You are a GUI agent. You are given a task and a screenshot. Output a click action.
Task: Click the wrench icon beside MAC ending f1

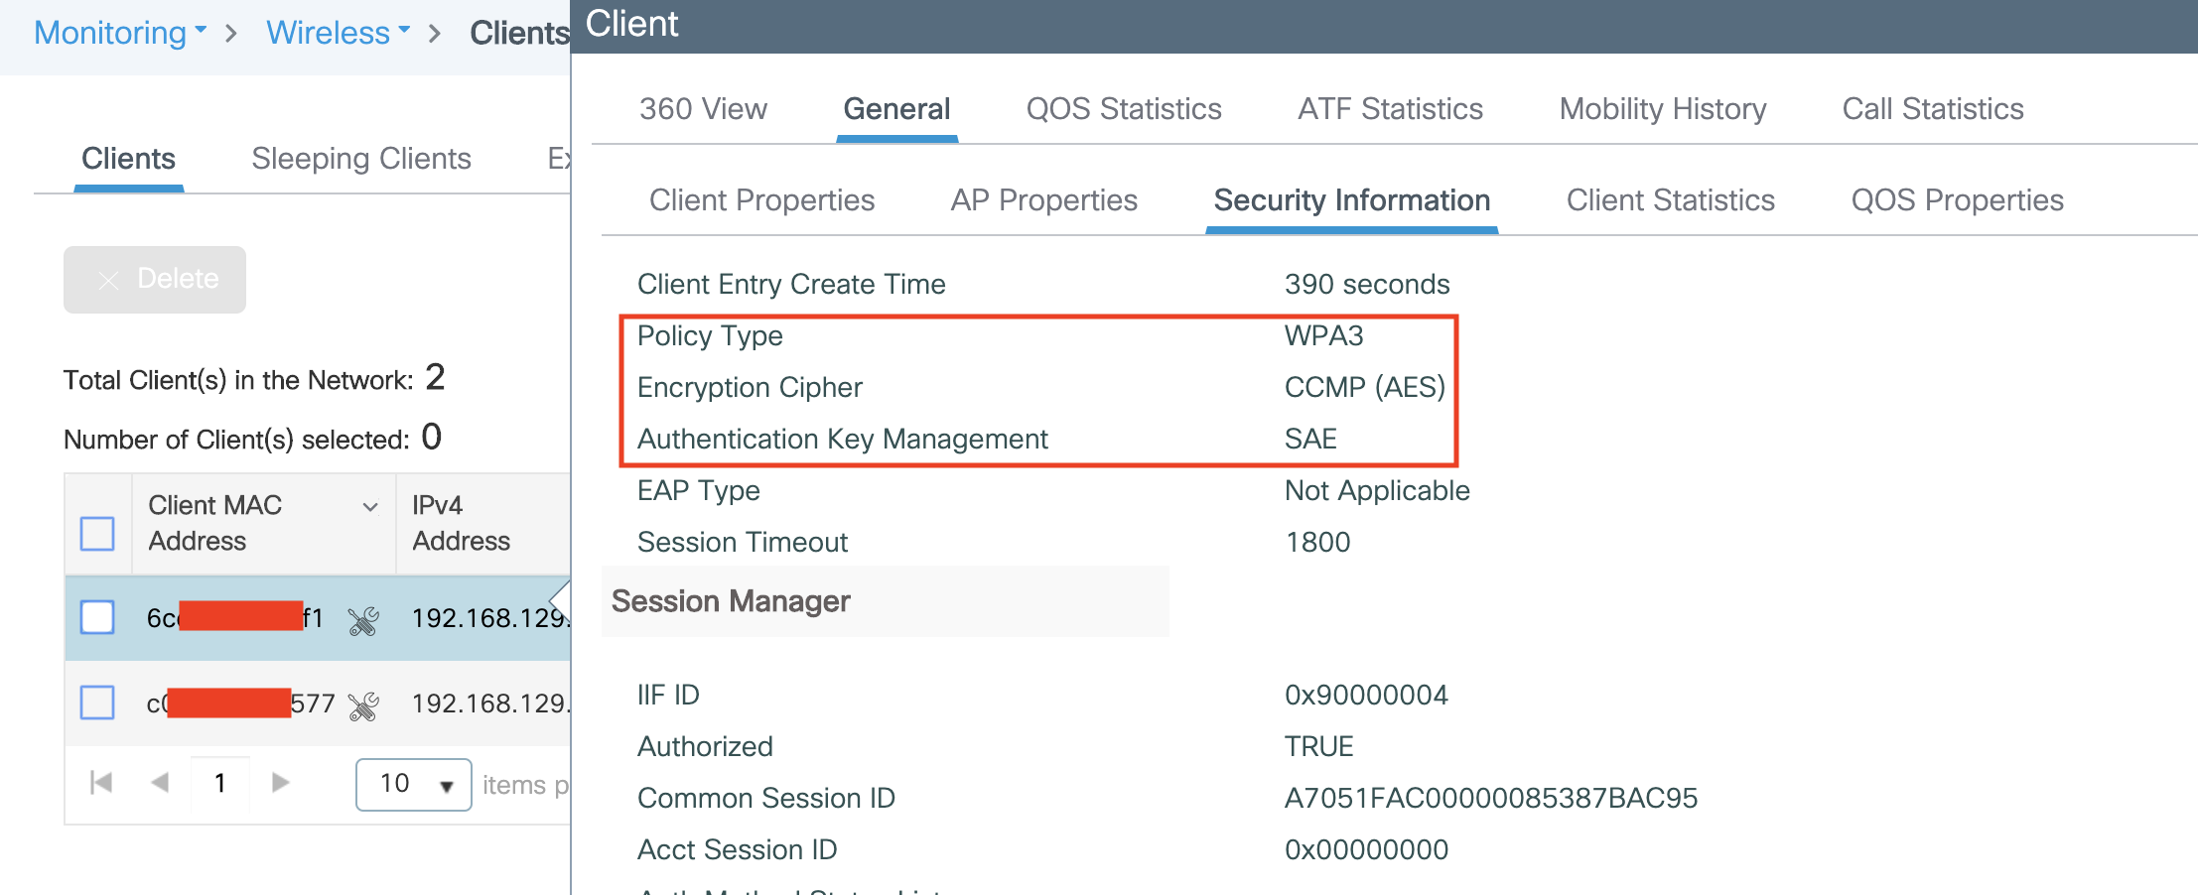point(363,620)
